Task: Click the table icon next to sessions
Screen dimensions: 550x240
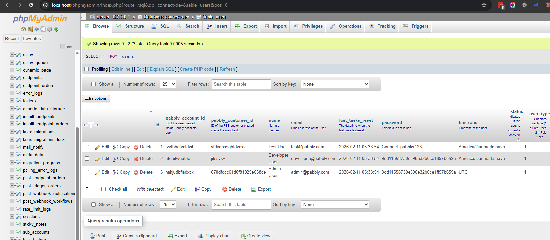Action: pyautogui.click(x=19, y=217)
